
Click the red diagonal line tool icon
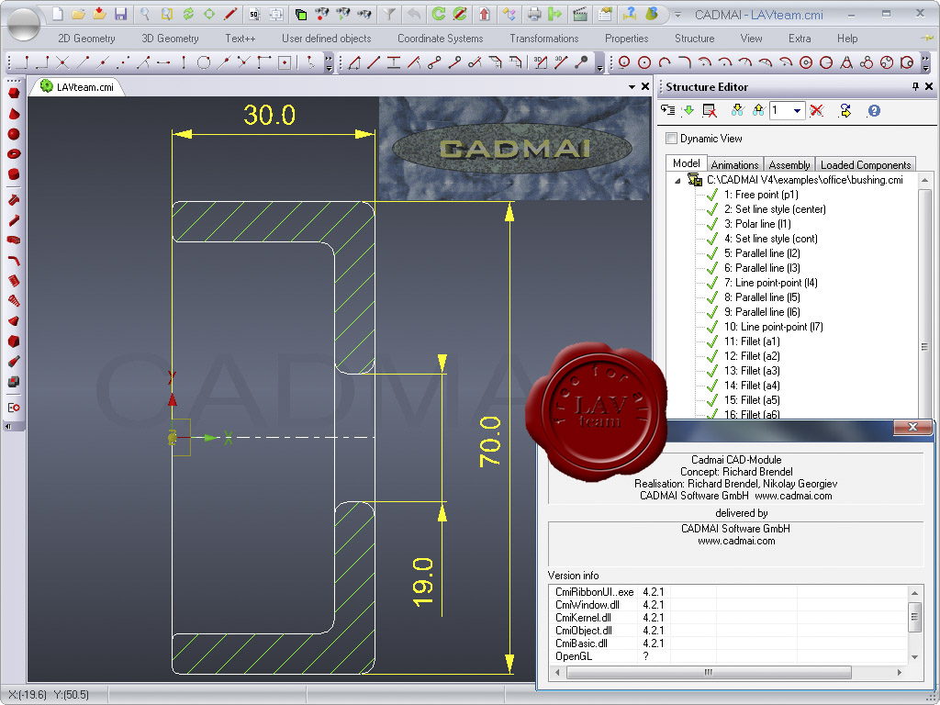pyautogui.click(x=374, y=62)
